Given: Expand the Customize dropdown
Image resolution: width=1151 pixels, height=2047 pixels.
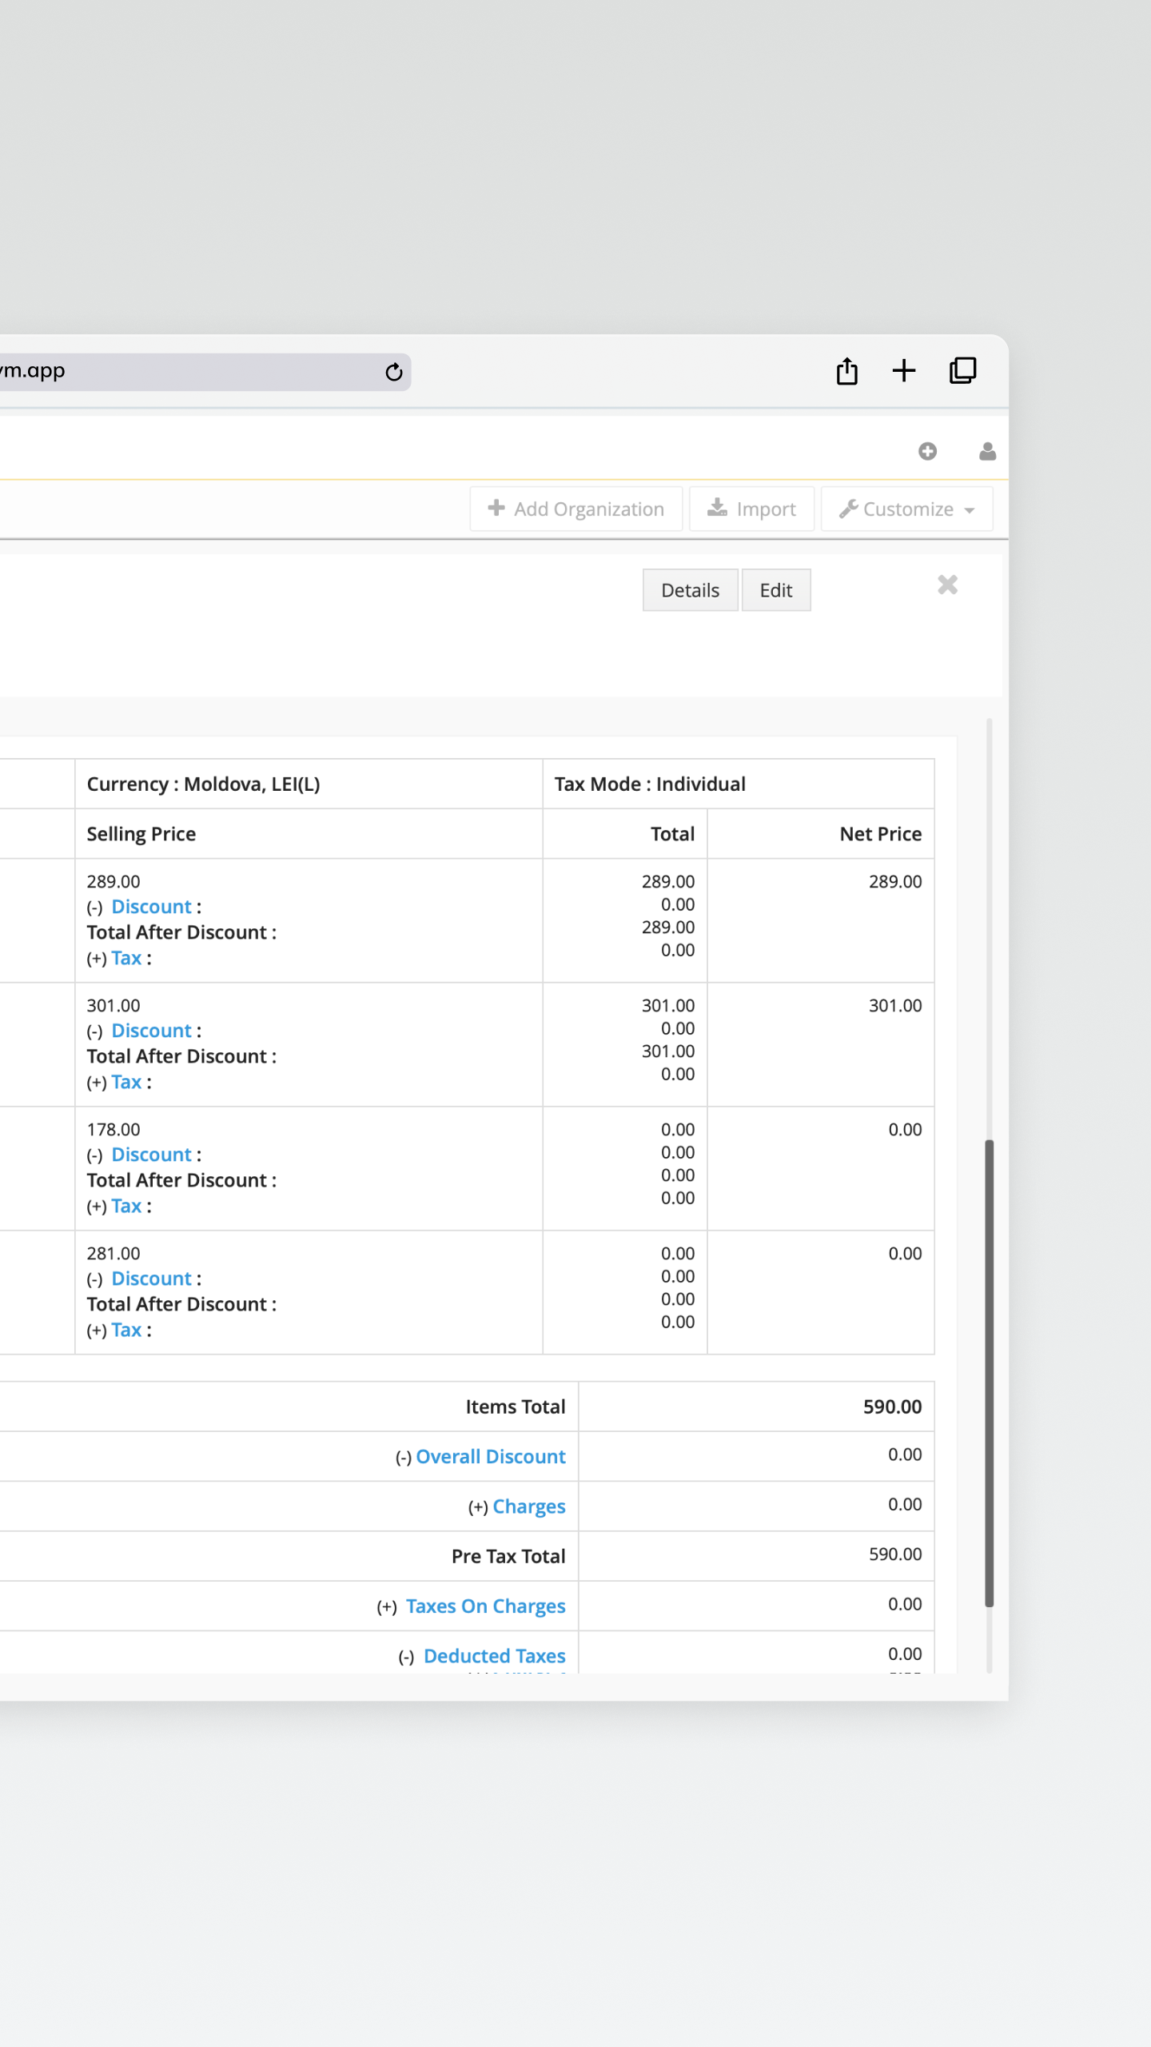Looking at the screenshot, I should (906, 509).
